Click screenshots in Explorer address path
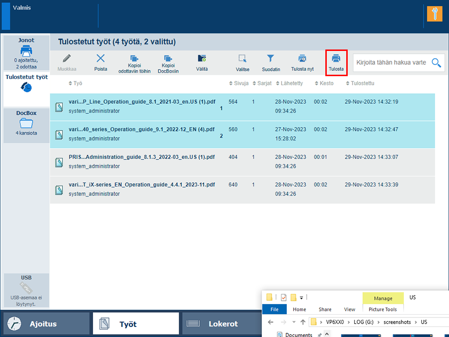The width and height of the screenshot is (449, 337). coord(397,322)
